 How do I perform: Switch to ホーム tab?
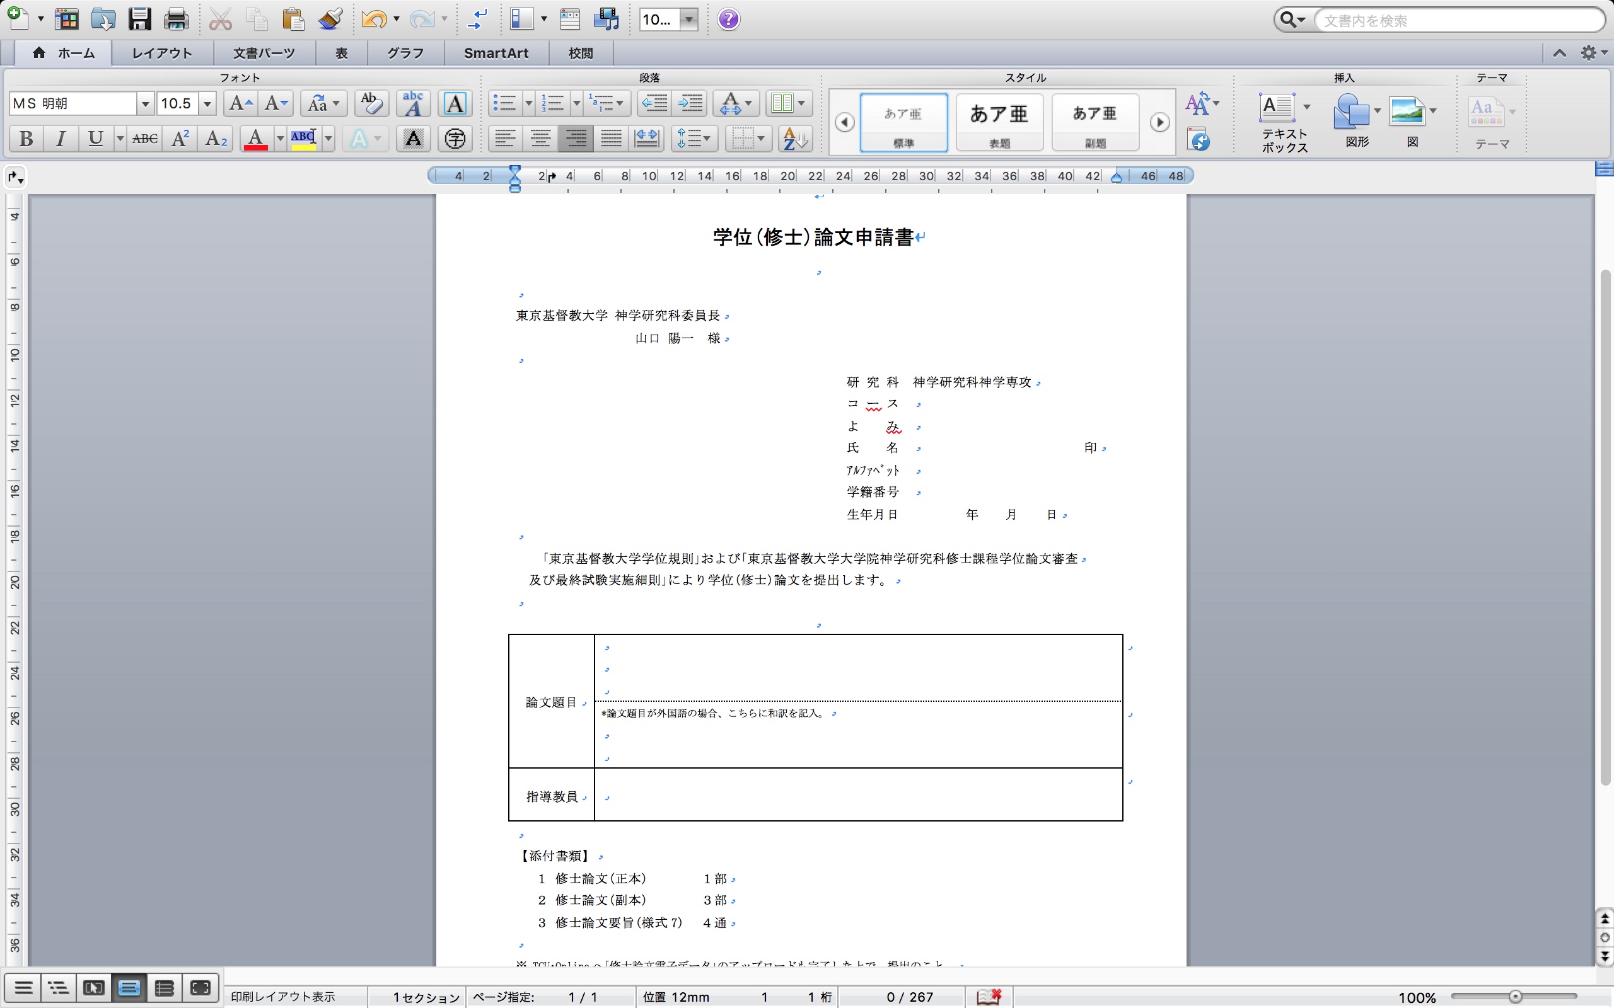[x=63, y=54]
